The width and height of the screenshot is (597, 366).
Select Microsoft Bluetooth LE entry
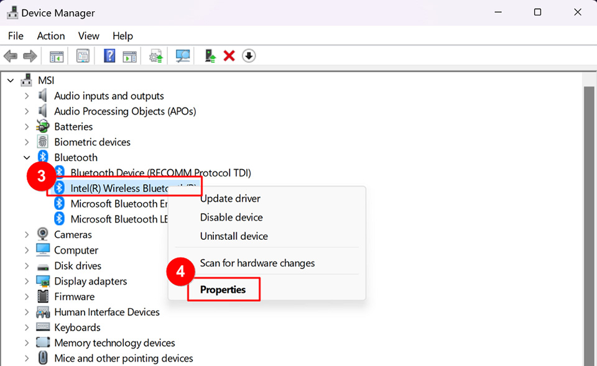pyautogui.click(x=119, y=219)
